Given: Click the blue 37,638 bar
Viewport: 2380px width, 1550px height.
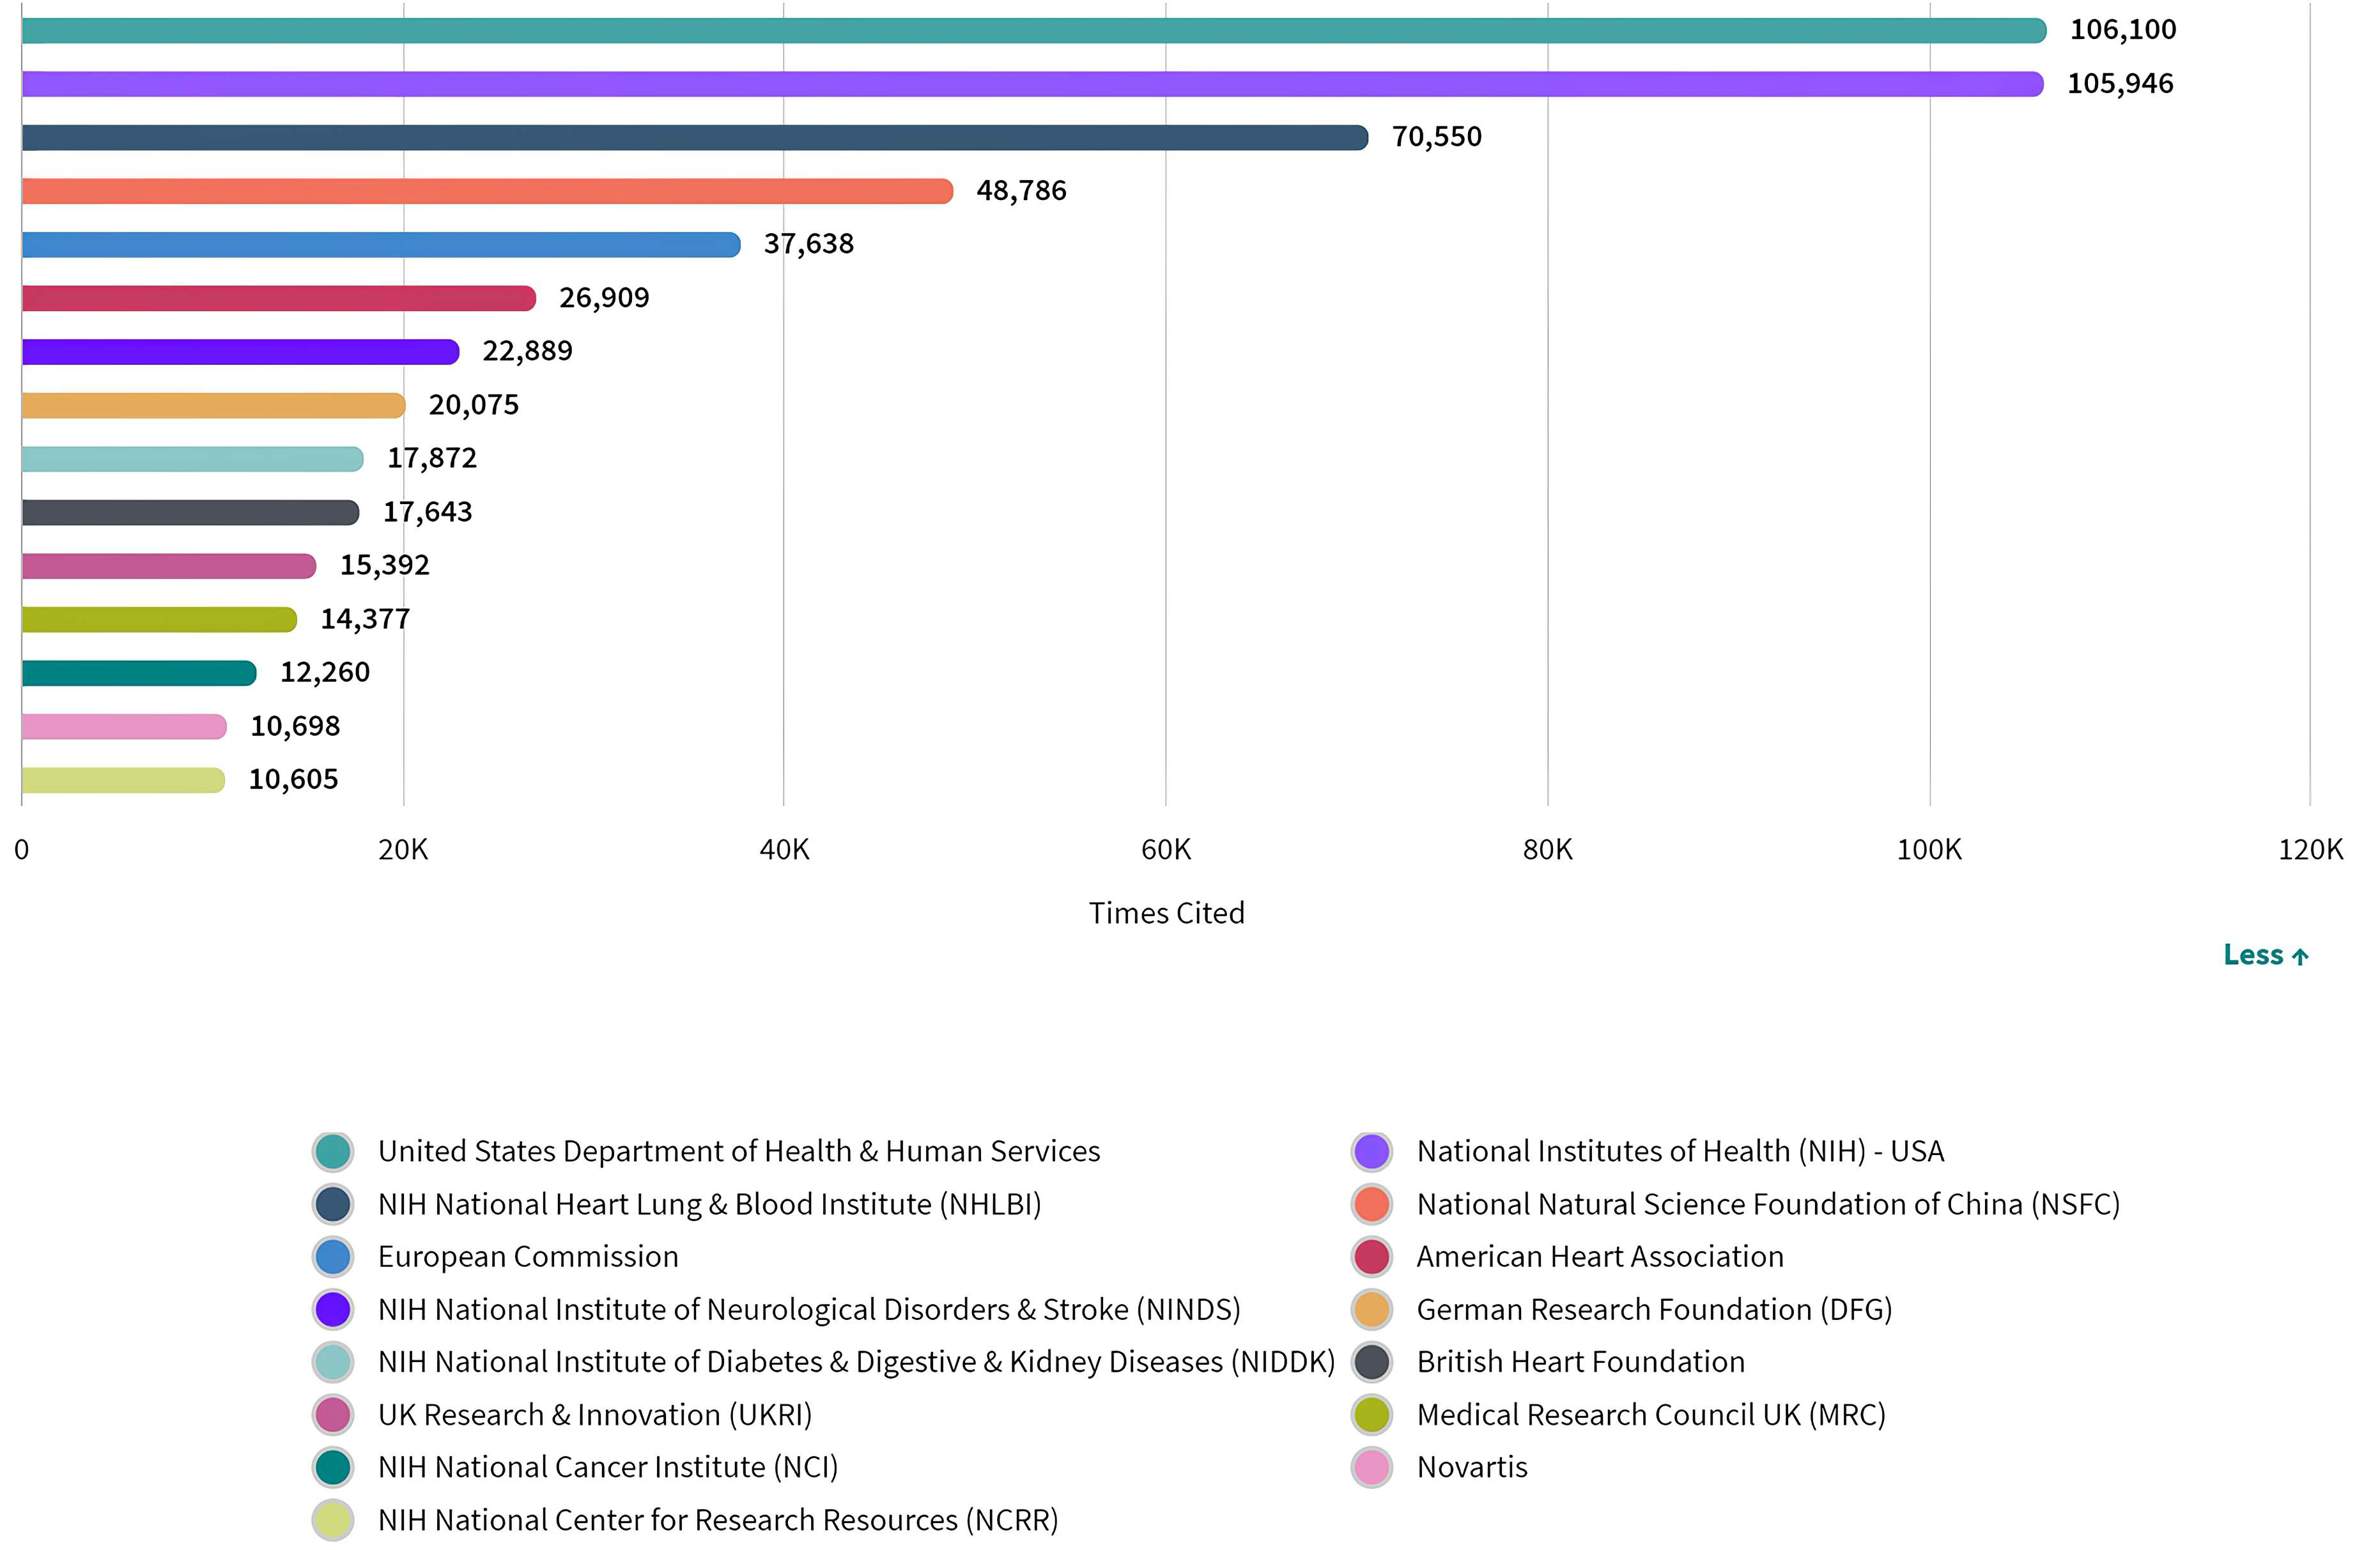Looking at the screenshot, I should pyautogui.click(x=380, y=245).
